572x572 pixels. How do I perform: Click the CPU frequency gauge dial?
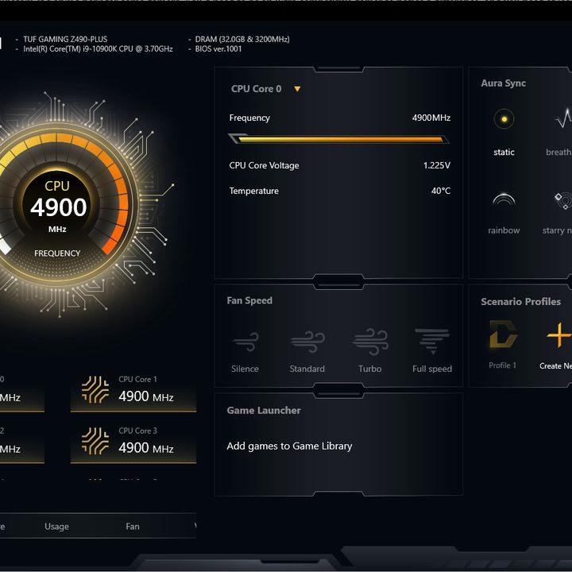click(58, 205)
